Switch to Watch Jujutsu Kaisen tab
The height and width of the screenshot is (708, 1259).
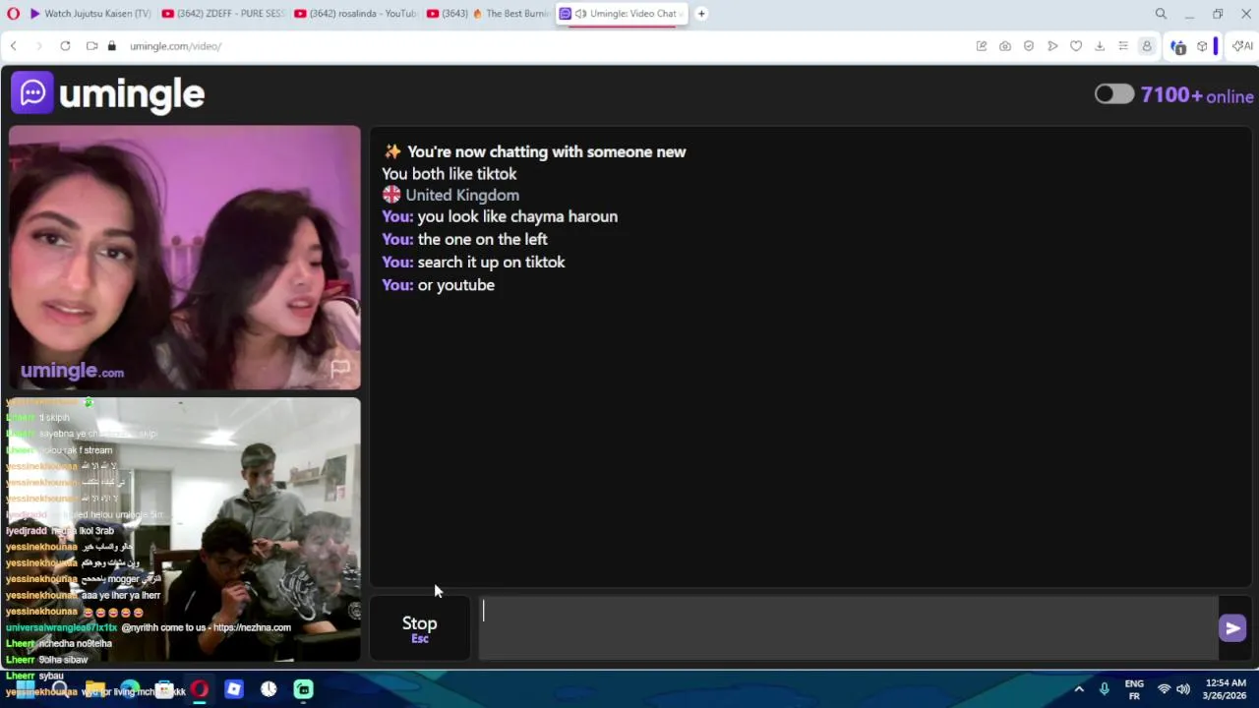click(90, 14)
